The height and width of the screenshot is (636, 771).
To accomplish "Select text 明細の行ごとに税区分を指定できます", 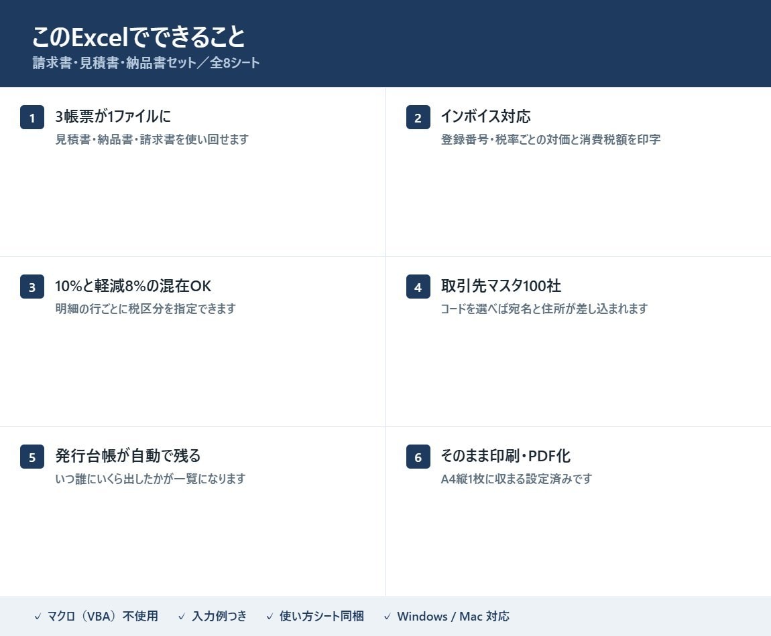I will click(145, 309).
